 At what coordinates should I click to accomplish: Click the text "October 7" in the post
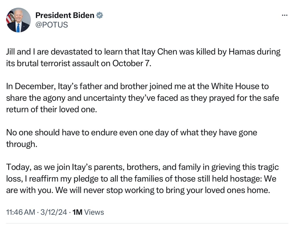point(131,64)
